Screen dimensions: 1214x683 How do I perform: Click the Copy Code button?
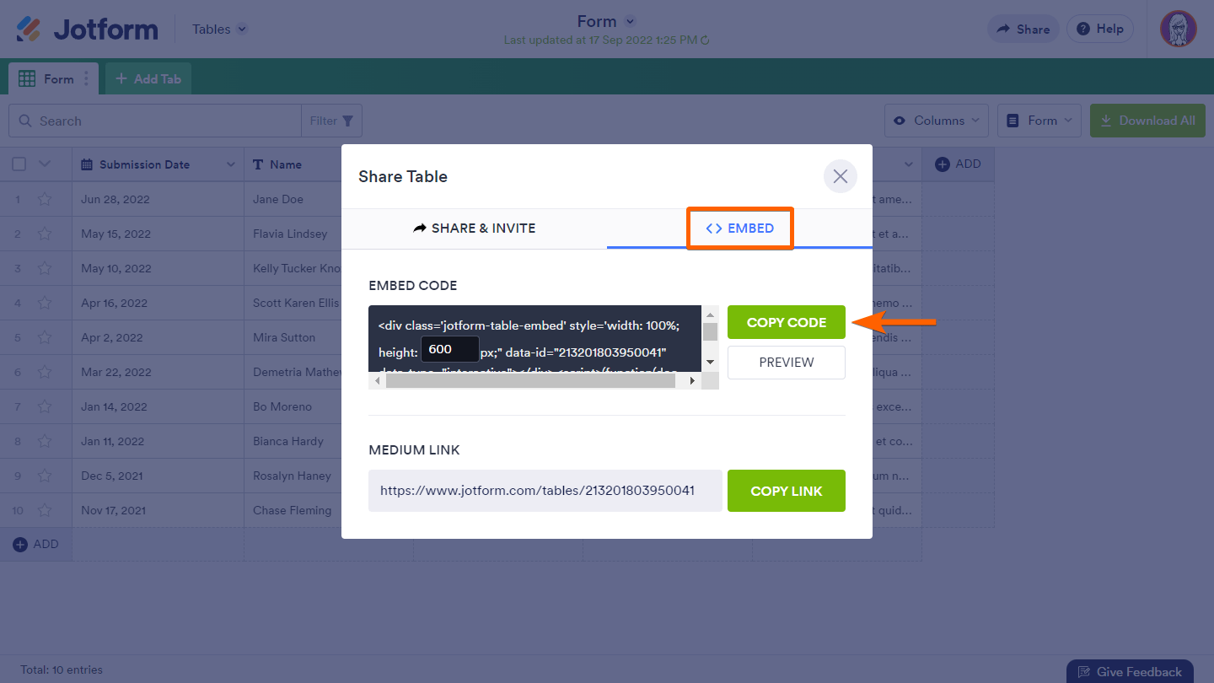pyautogui.click(x=787, y=322)
